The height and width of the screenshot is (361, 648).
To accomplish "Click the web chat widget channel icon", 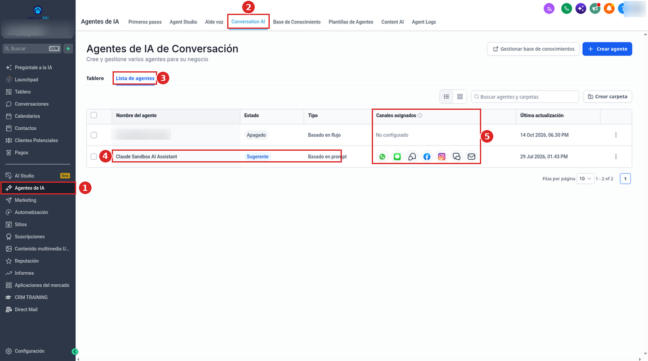I will 456,156.
